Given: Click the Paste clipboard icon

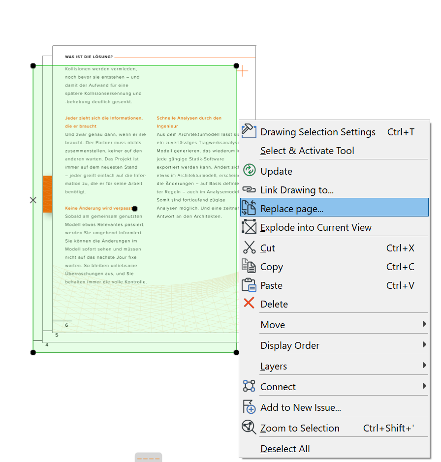Looking at the screenshot, I should tap(249, 284).
